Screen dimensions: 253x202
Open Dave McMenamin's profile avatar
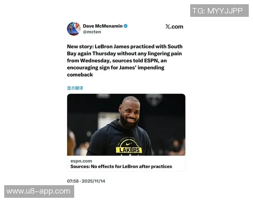[x=74, y=29]
